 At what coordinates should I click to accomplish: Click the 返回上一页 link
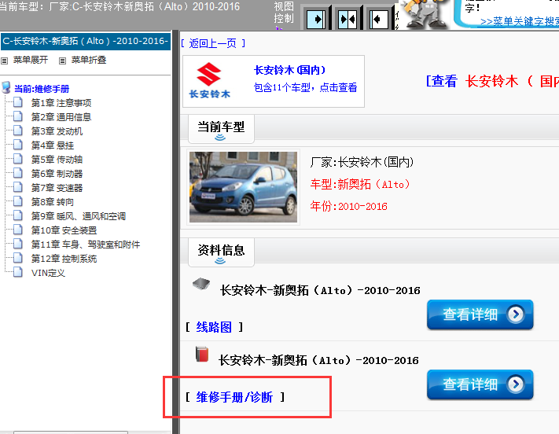click(213, 43)
